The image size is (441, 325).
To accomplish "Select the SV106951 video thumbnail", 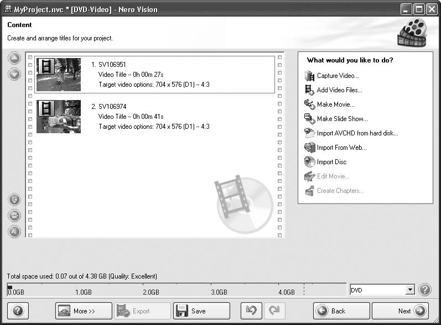I will (59, 75).
